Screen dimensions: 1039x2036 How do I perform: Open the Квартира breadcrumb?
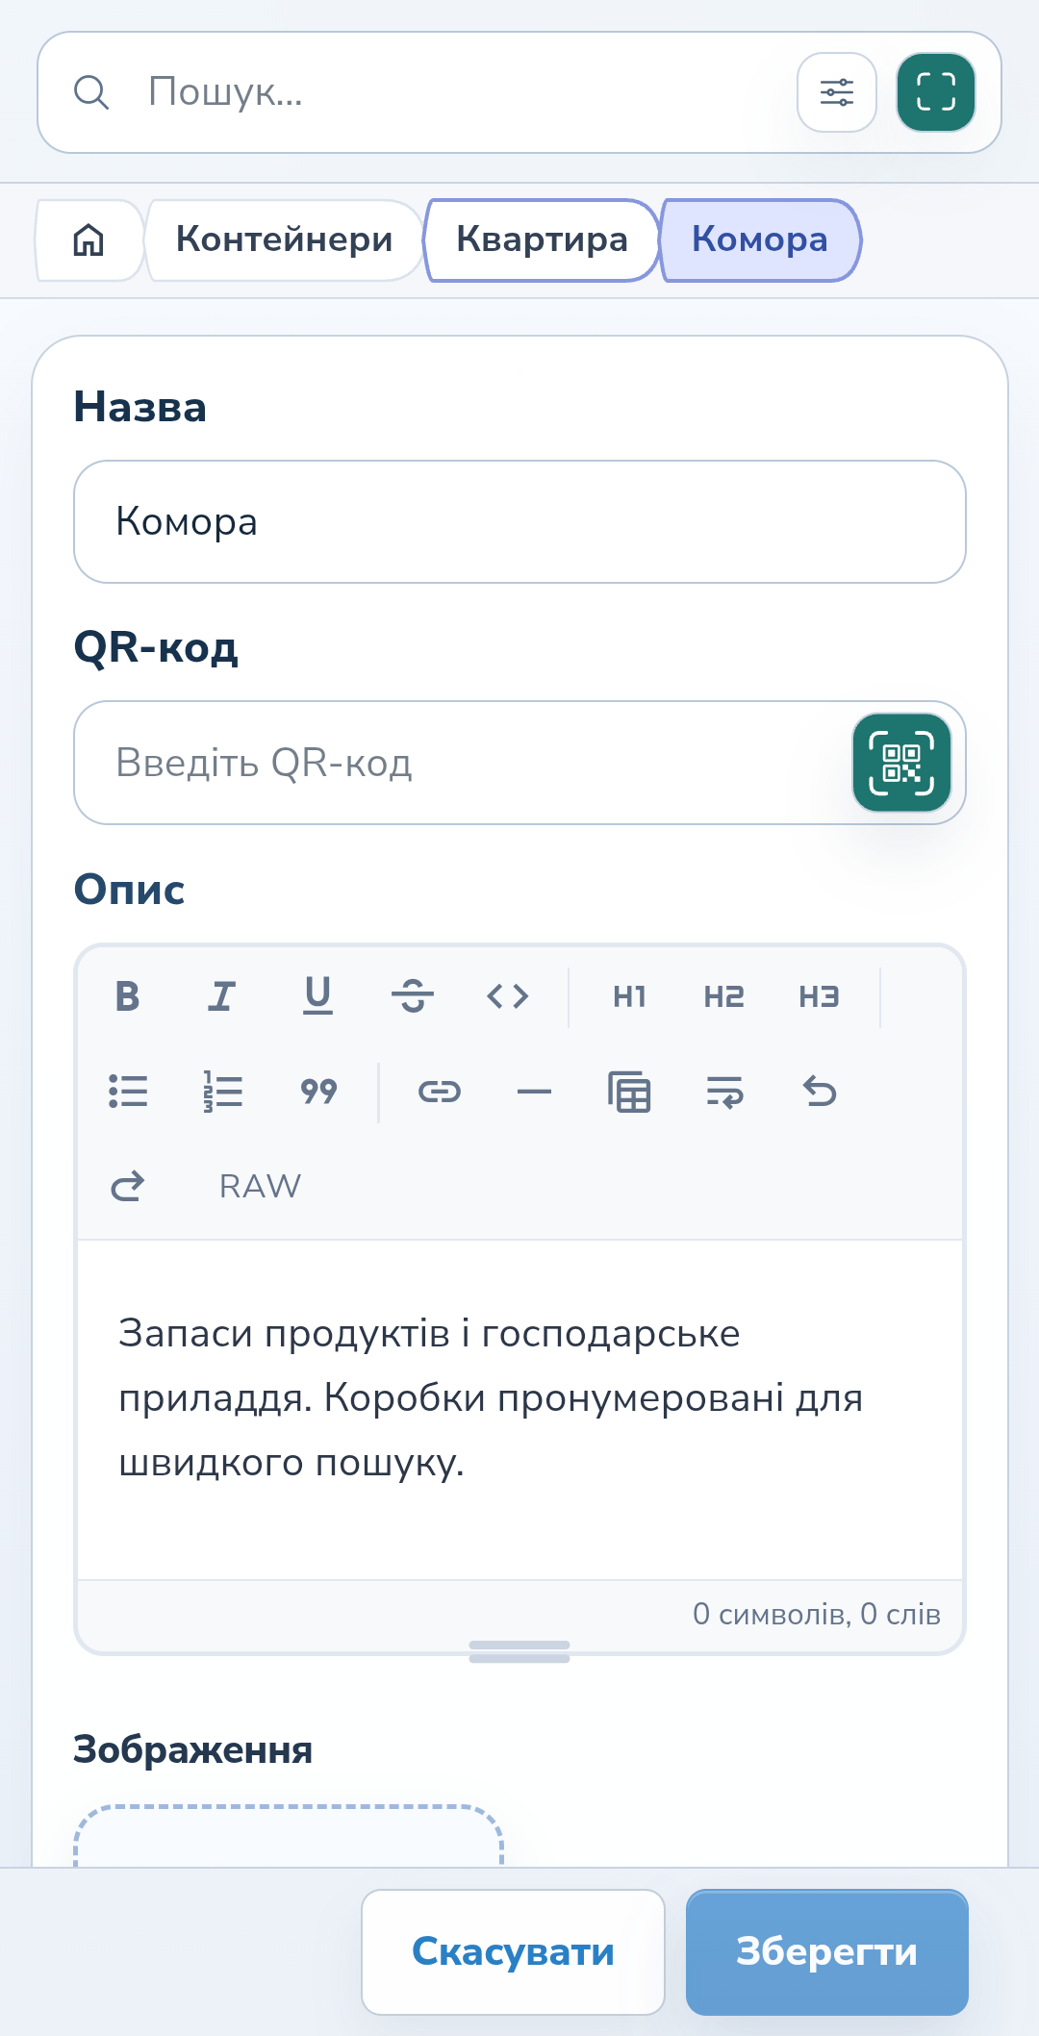542,239
